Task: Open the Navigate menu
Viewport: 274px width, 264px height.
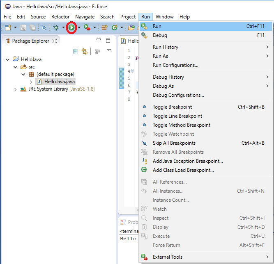Action: click(x=85, y=17)
